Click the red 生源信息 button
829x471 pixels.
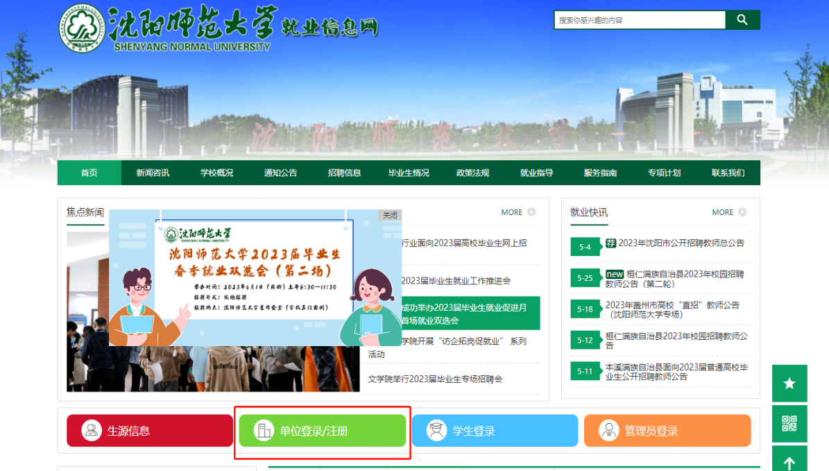click(150, 430)
